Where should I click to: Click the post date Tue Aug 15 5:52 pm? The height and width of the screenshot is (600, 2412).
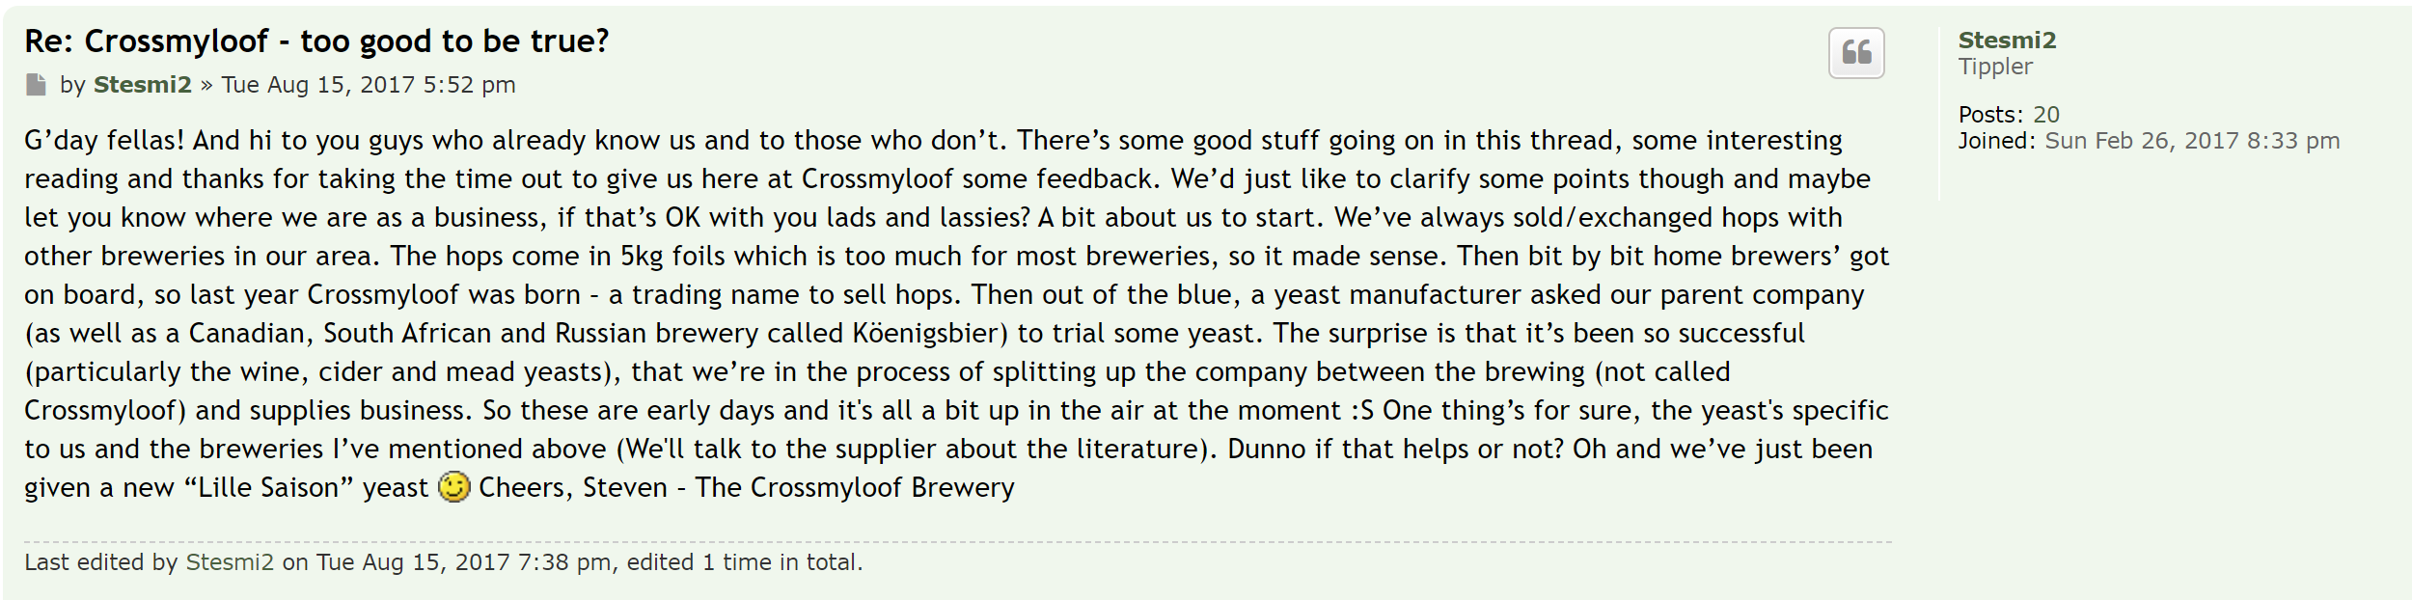click(369, 85)
